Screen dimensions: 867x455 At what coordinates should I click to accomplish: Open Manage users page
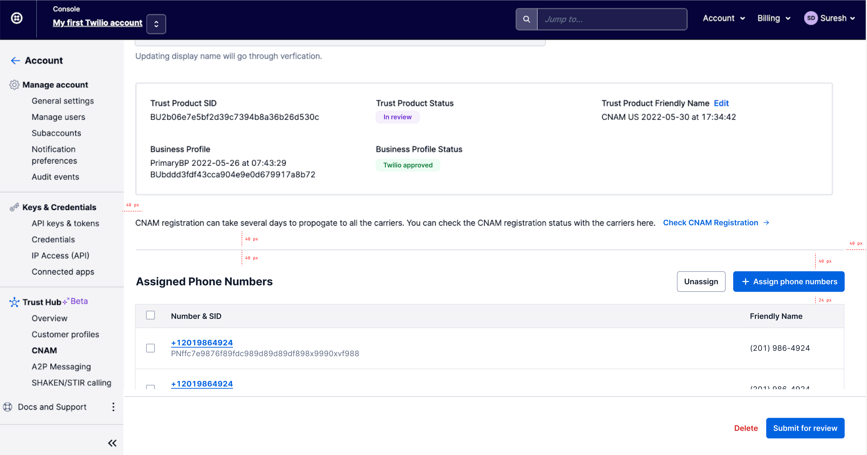pos(58,117)
